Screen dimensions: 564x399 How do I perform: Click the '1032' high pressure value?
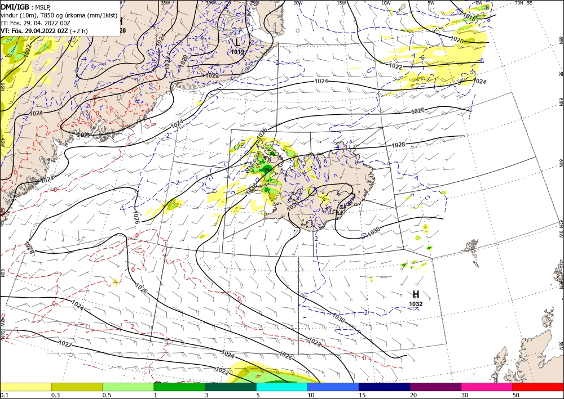(416, 304)
